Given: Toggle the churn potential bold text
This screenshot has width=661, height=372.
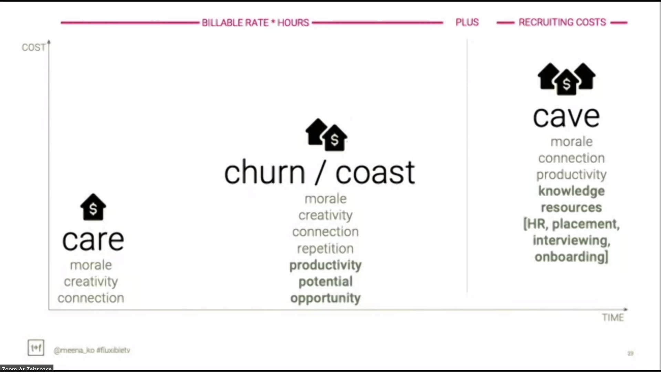Looking at the screenshot, I should tap(325, 281).
